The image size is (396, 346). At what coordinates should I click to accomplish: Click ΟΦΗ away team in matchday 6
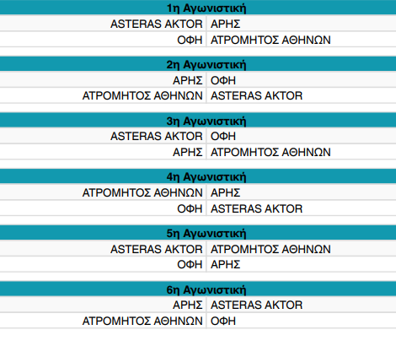click(223, 321)
